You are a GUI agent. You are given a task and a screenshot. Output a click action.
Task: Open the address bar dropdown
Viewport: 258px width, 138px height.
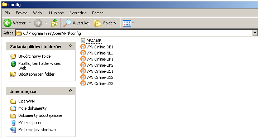(255, 33)
